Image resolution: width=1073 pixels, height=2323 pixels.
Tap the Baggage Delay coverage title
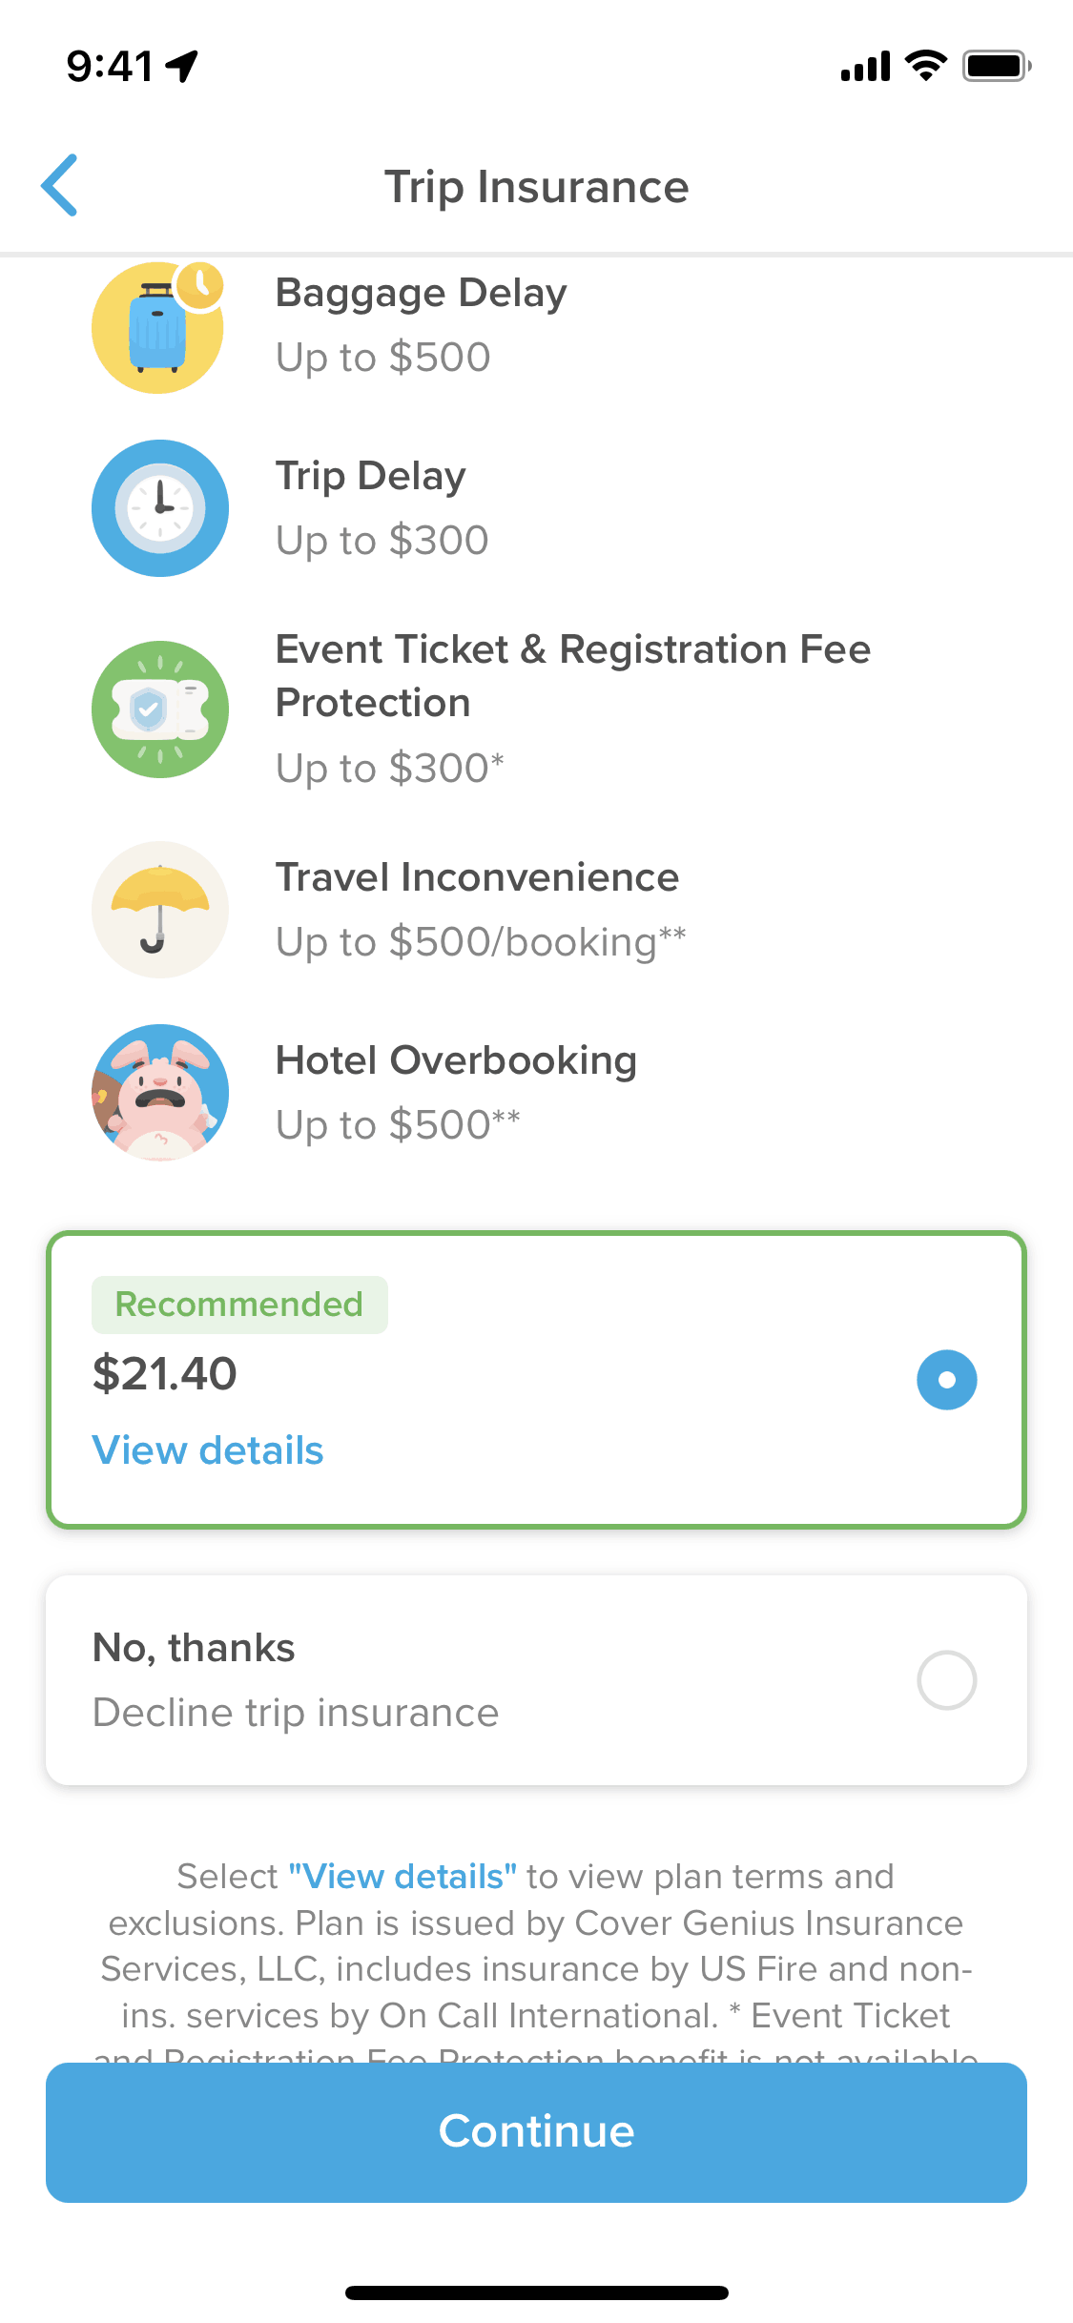[x=421, y=293]
